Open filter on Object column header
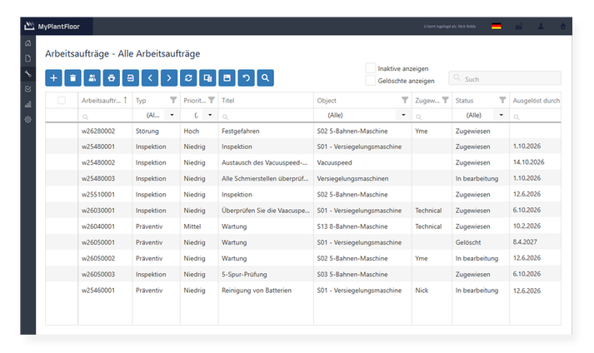The height and width of the screenshot is (353, 594). pos(405,100)
